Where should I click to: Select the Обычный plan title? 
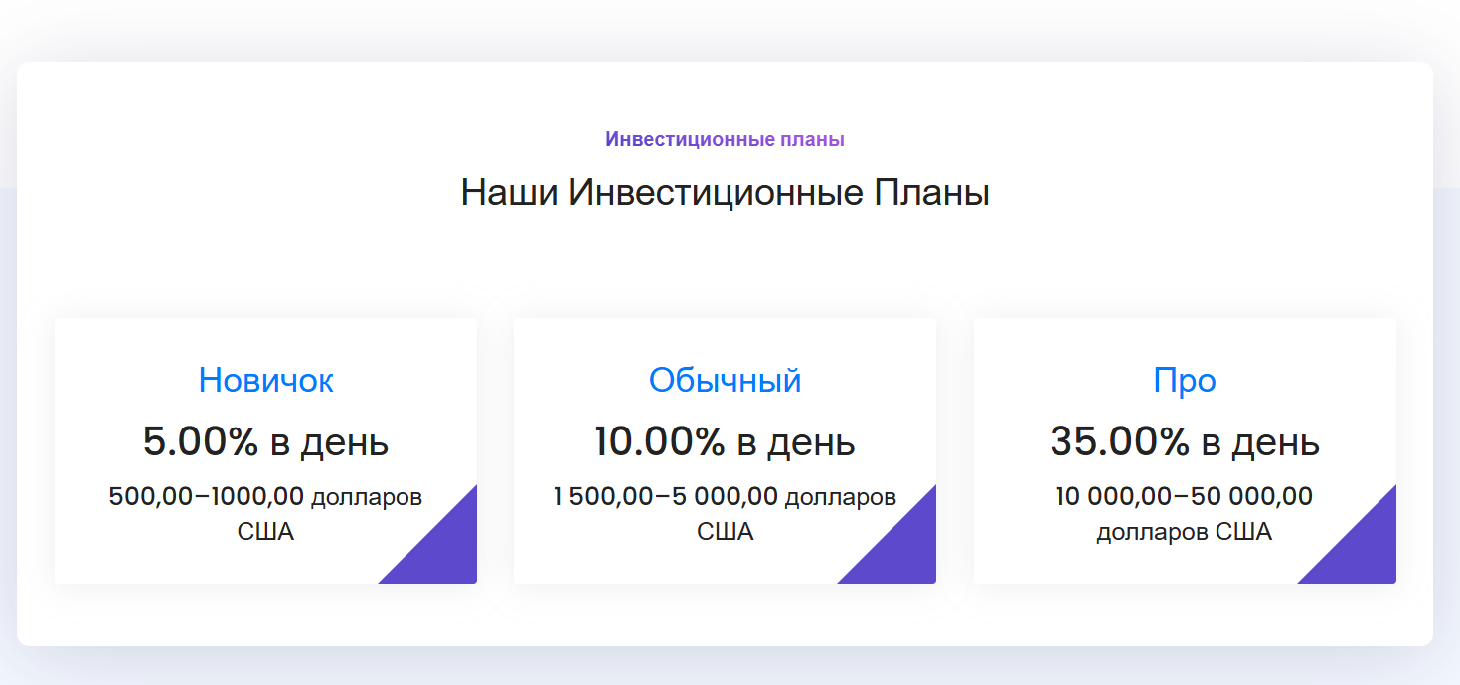pyautogui.click(x=725, y=380)
